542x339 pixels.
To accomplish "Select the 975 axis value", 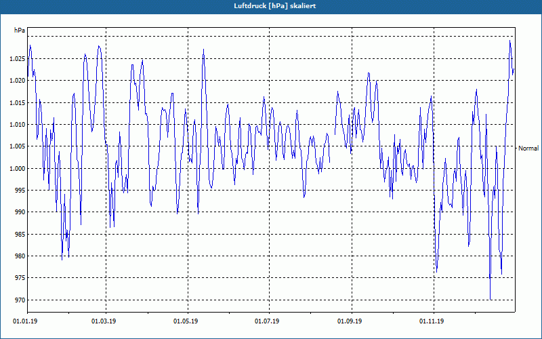I will point(20,278).
